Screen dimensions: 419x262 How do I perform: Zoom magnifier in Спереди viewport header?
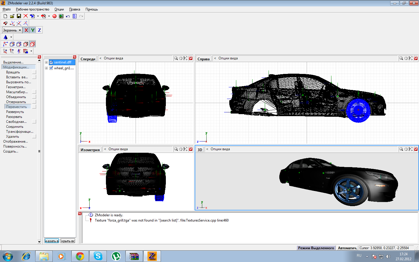176,58
